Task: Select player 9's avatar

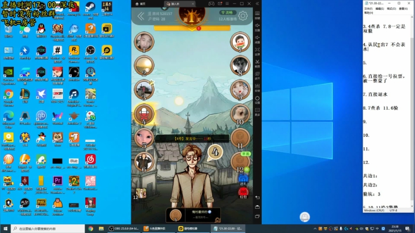Action: pyautogui.click(x=240, y=89)
